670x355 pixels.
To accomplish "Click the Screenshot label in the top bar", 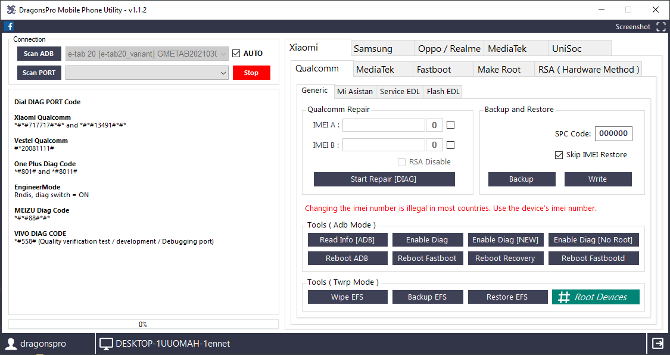I will pyautogui.click(x=633, y=26).
